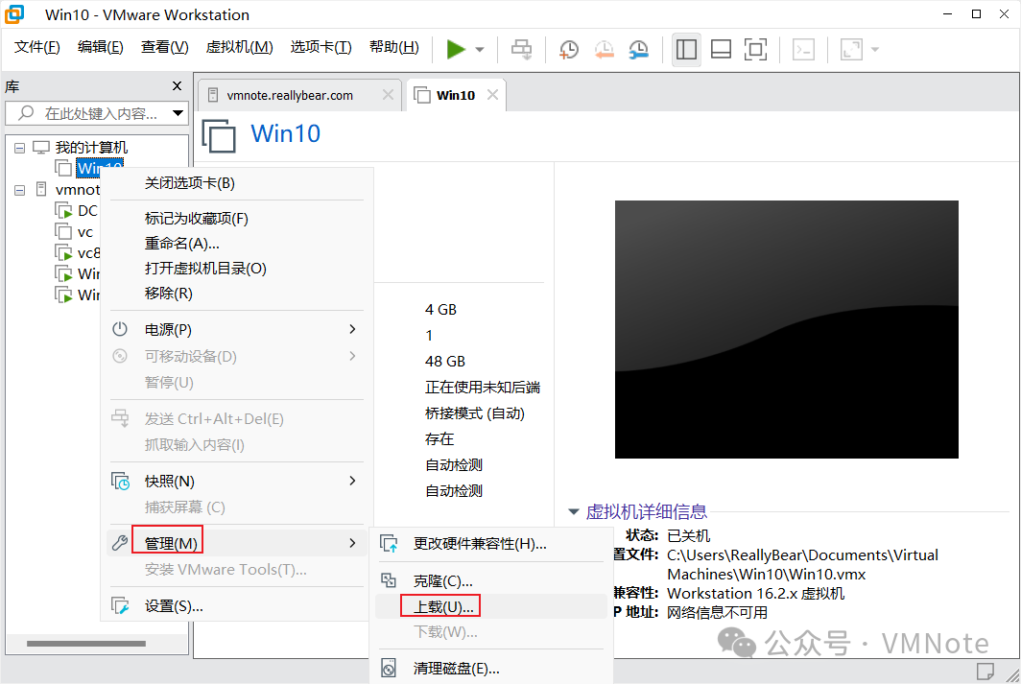Click the Win10 title heading
Viewport: 1021px width, 684px height.
pos(286,133)
